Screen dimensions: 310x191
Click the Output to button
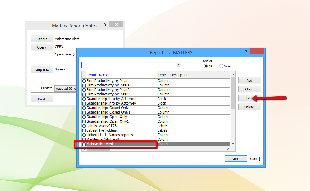42,70
